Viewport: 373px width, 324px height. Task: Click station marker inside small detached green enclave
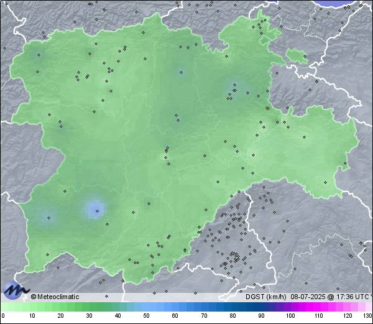(x=305, y=56)
